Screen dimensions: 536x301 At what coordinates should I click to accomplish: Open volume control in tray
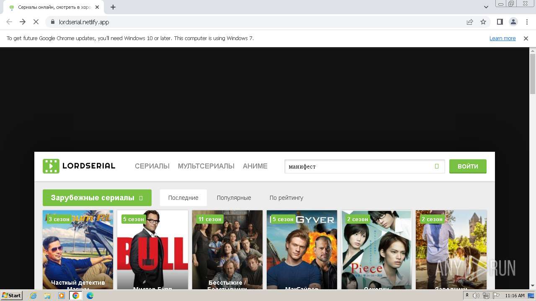(x=476, y=296)
